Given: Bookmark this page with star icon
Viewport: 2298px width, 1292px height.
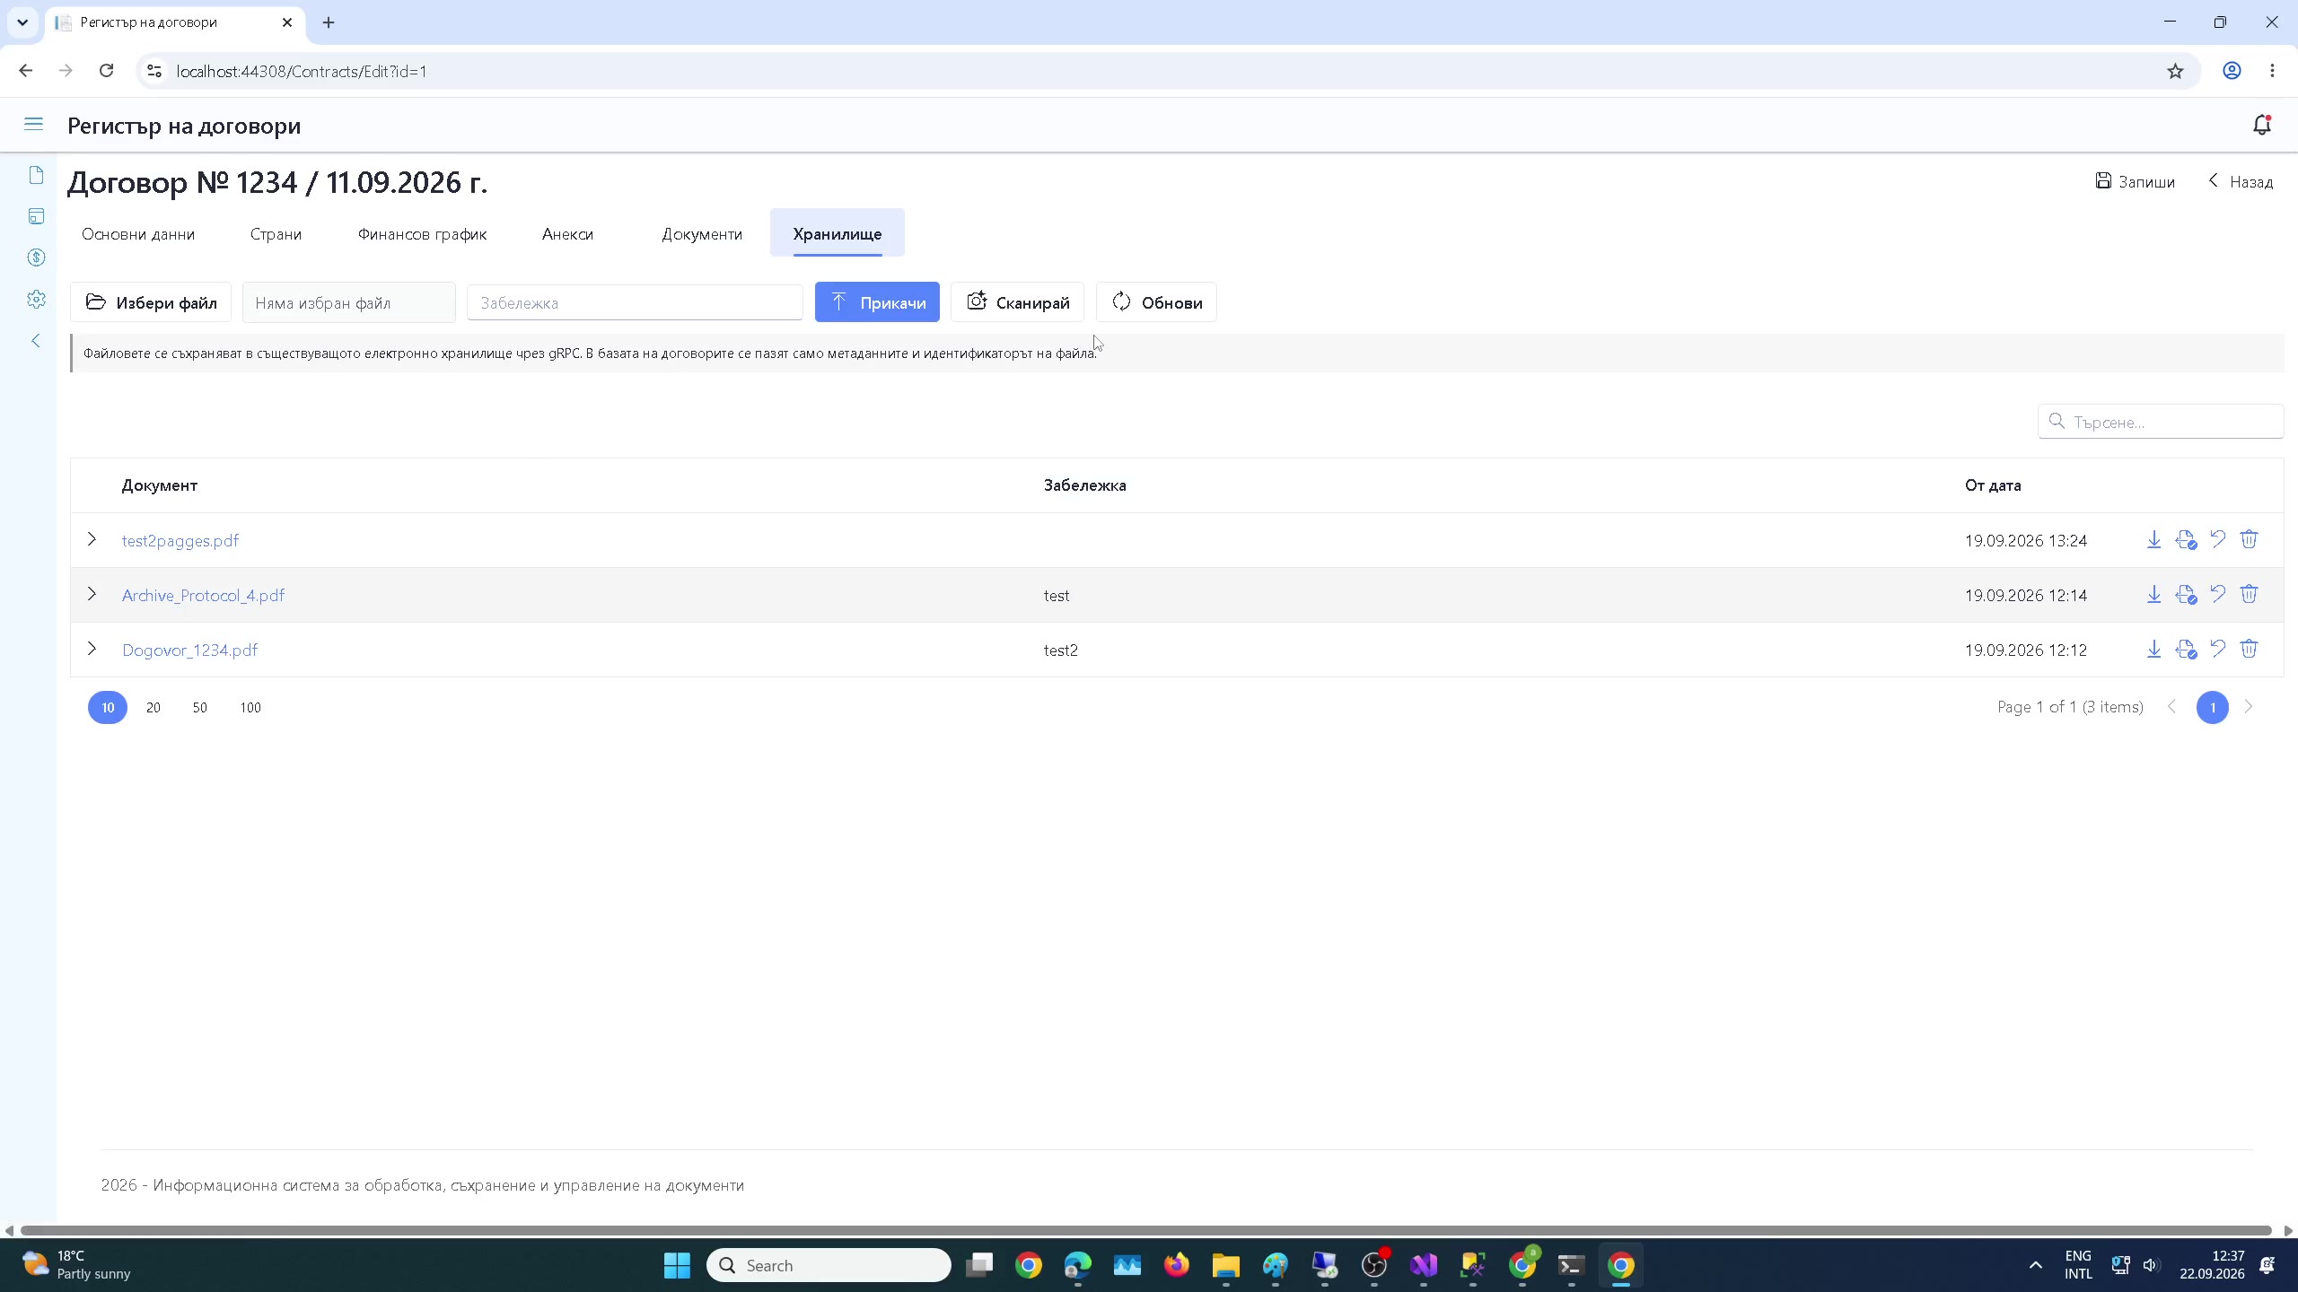Looking at the screenshot, I should point(2175,71).
